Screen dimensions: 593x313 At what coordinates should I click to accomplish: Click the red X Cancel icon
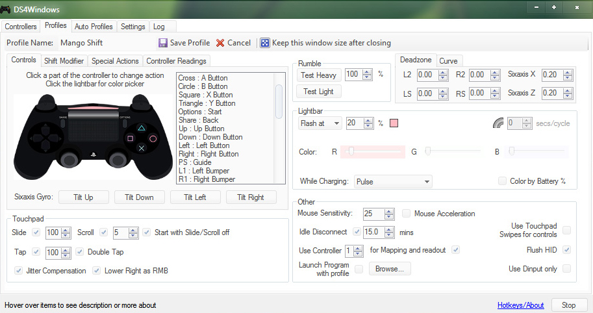pyautogui.click(x=220, y=43)
